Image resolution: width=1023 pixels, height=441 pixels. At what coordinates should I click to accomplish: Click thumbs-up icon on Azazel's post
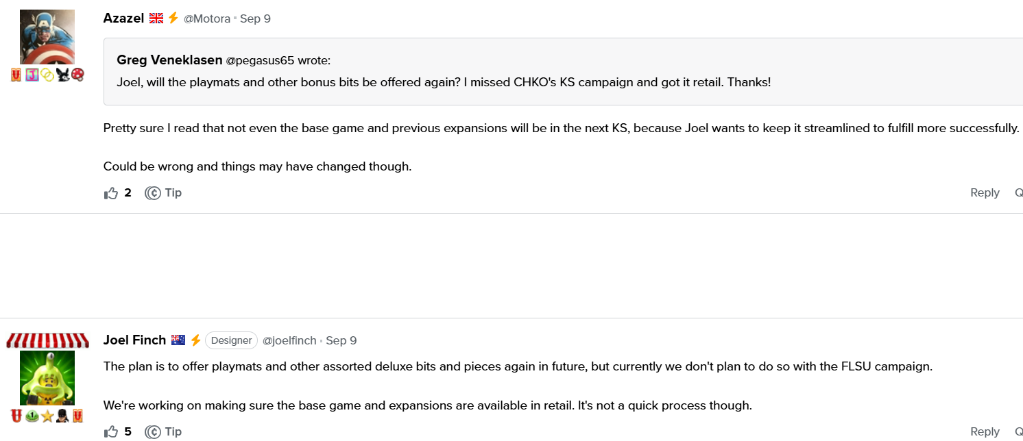(x=111, y=193)
